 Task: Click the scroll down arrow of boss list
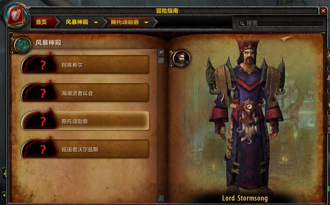click(161, 198)
